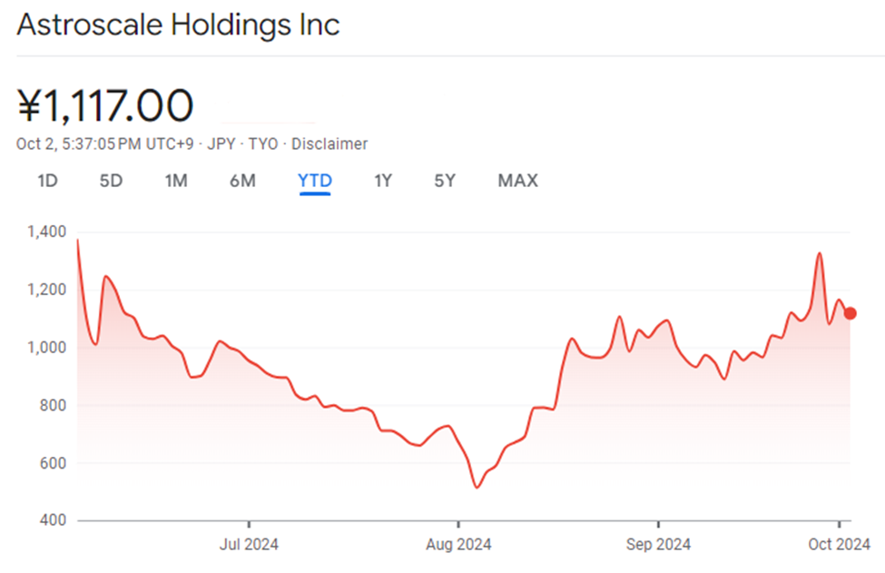Screen dimensions: 885x573
Task: Click the Astroscale Holdings Inc title
Action: (x=178, y=25)
